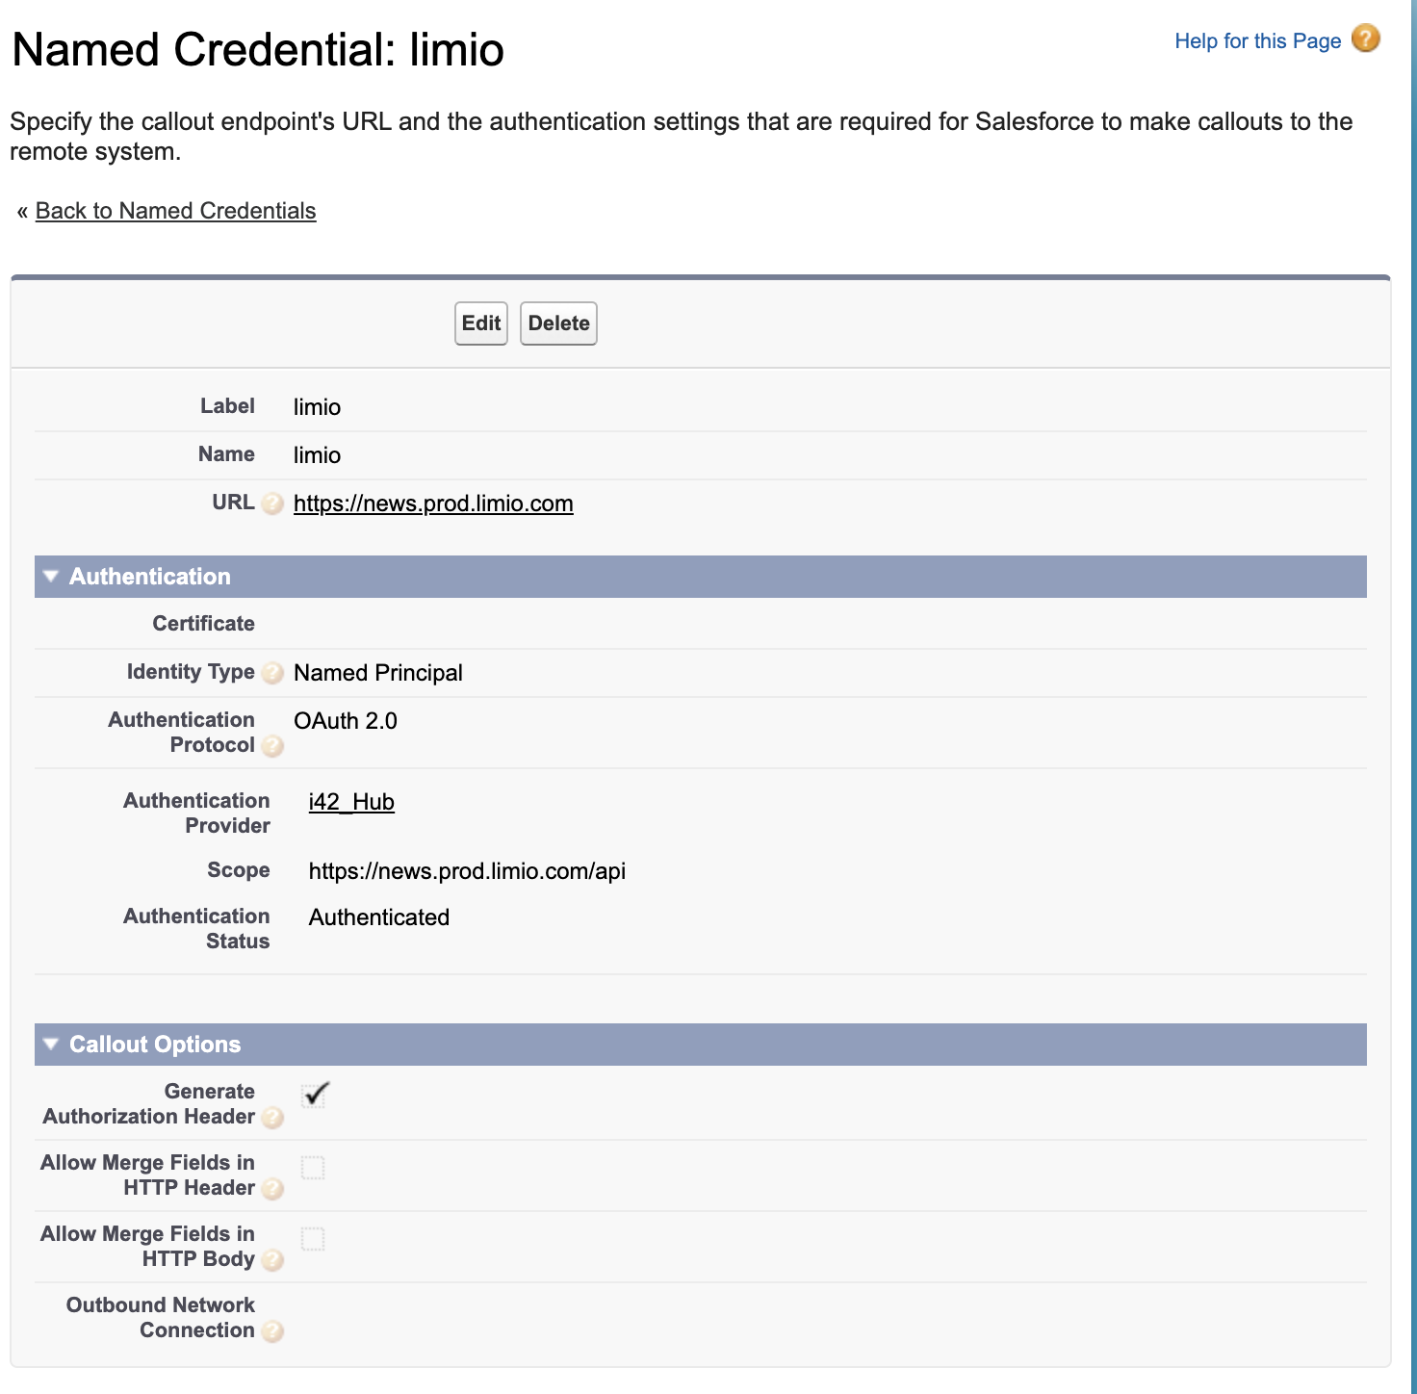The image size is (1417, 1394).
Task: Click help icon for Merge Fields in HTTP Body
Action: point(272,1260)
